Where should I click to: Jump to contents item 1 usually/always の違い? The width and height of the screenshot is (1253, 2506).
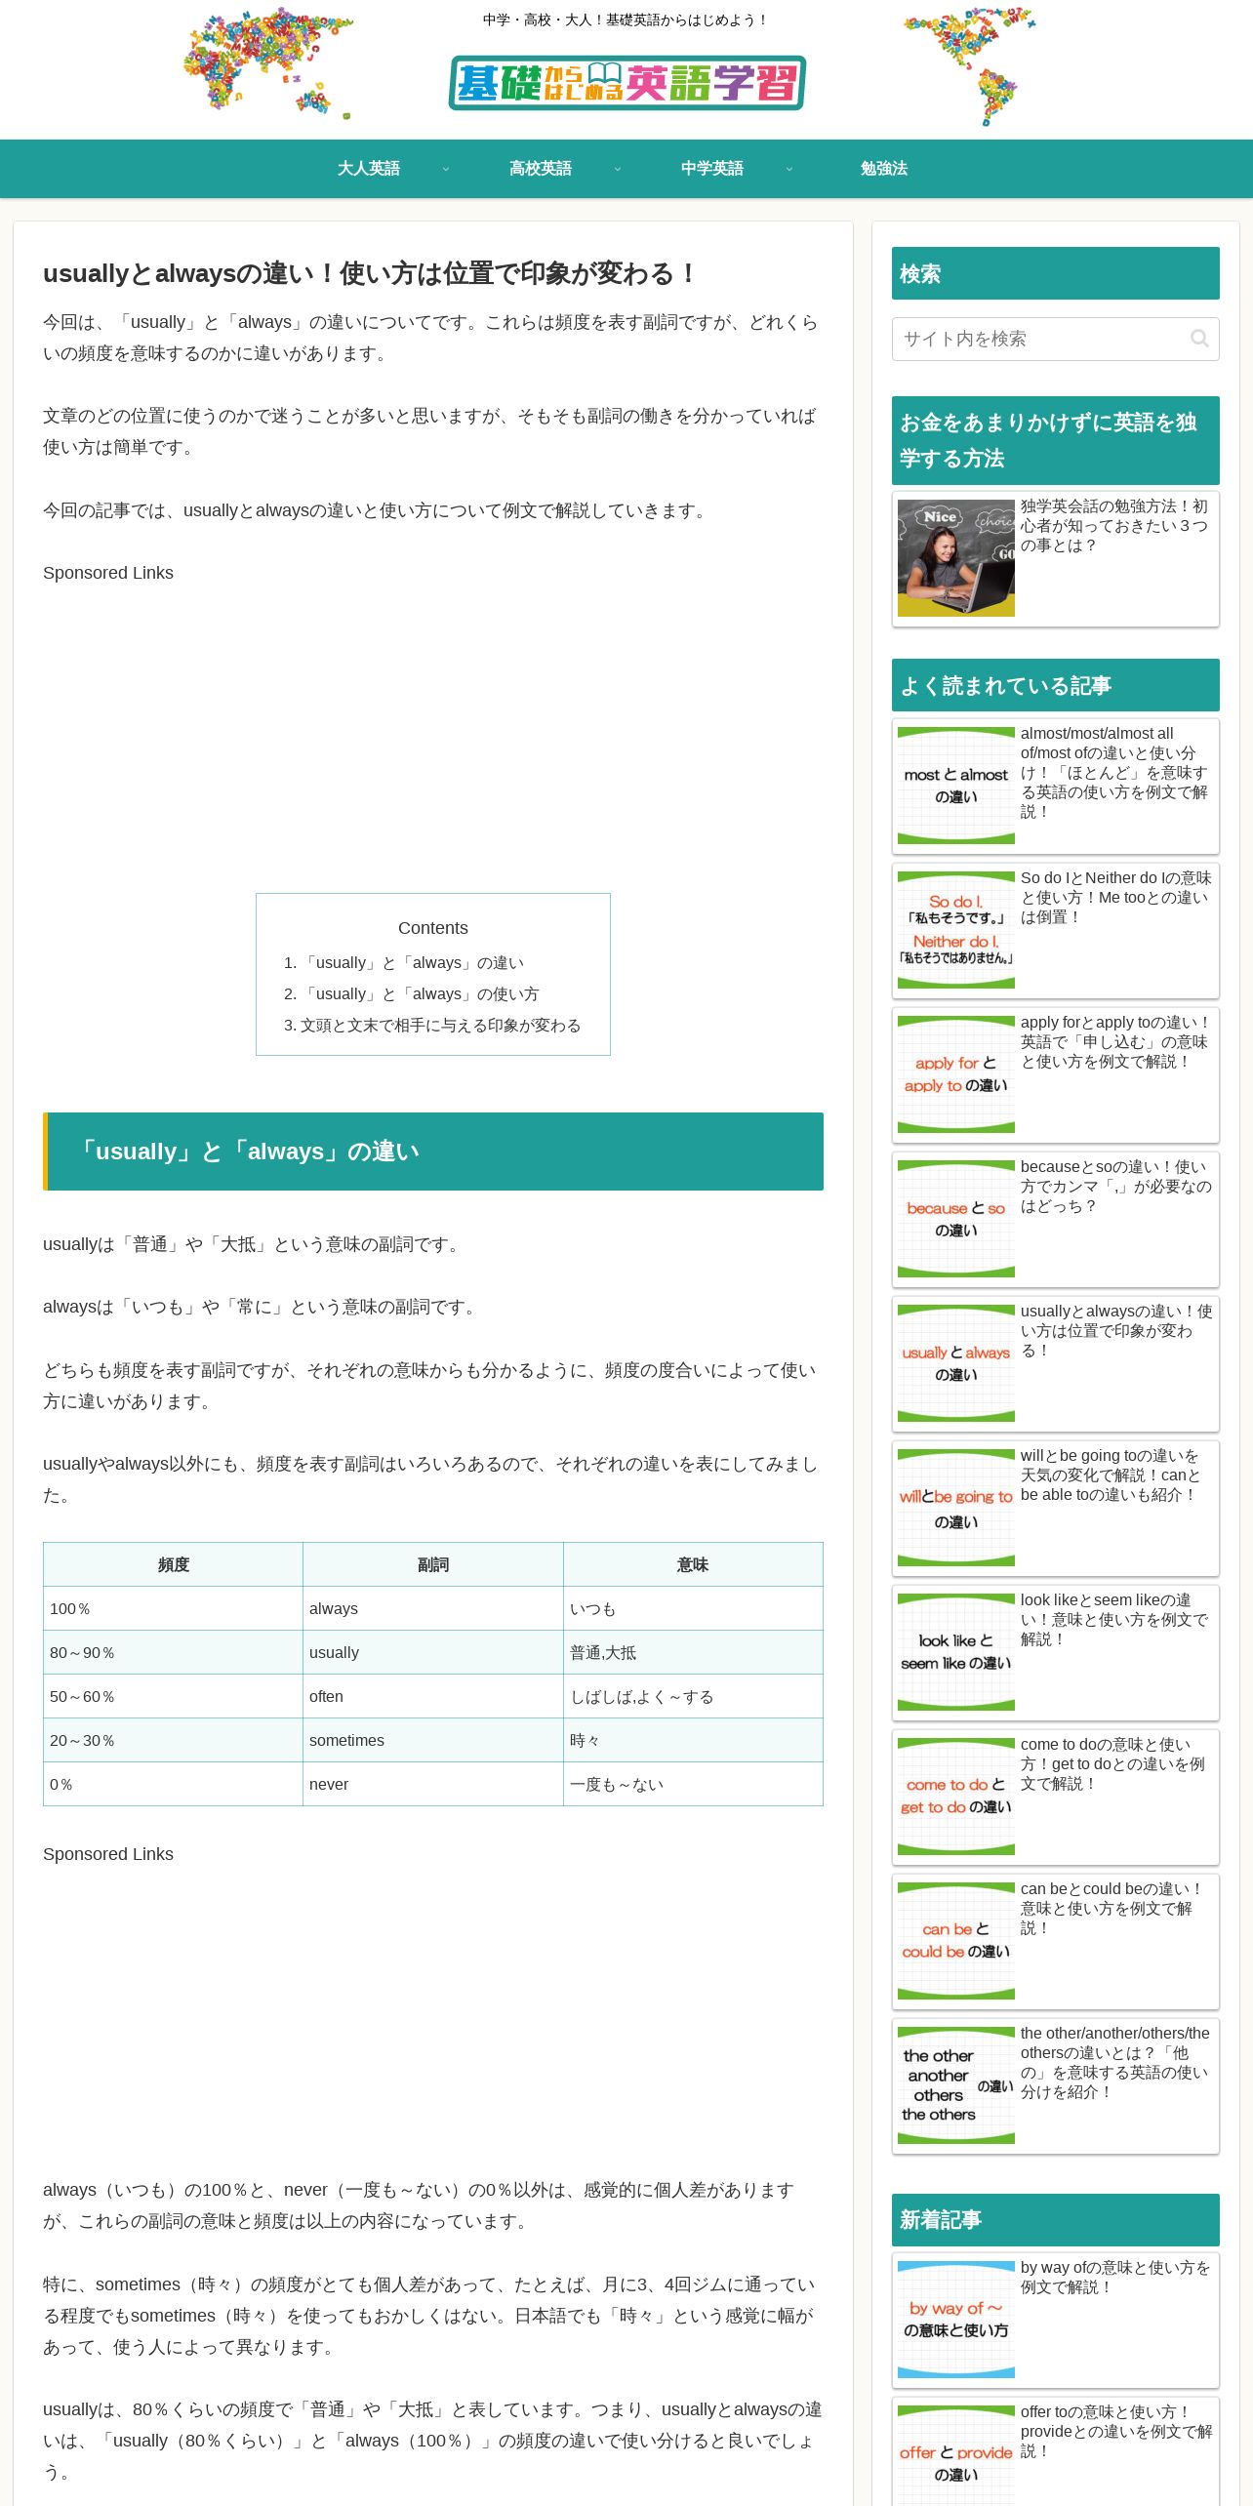413,963
